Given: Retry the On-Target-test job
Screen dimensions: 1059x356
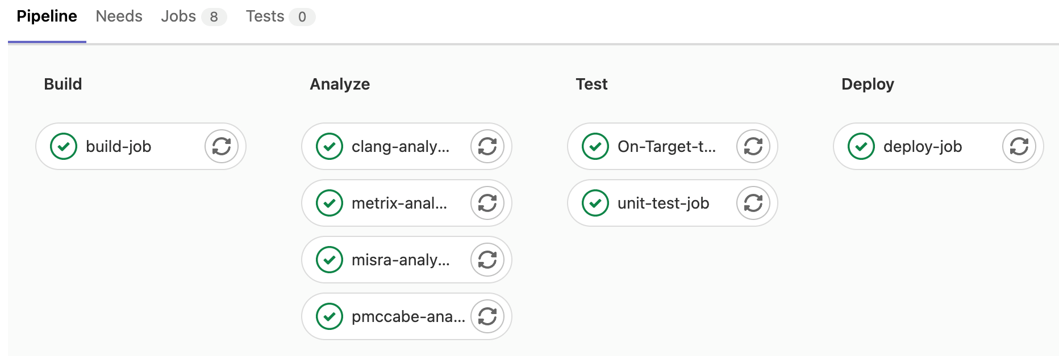Looking at the screenshot, I should coord(753,146).
